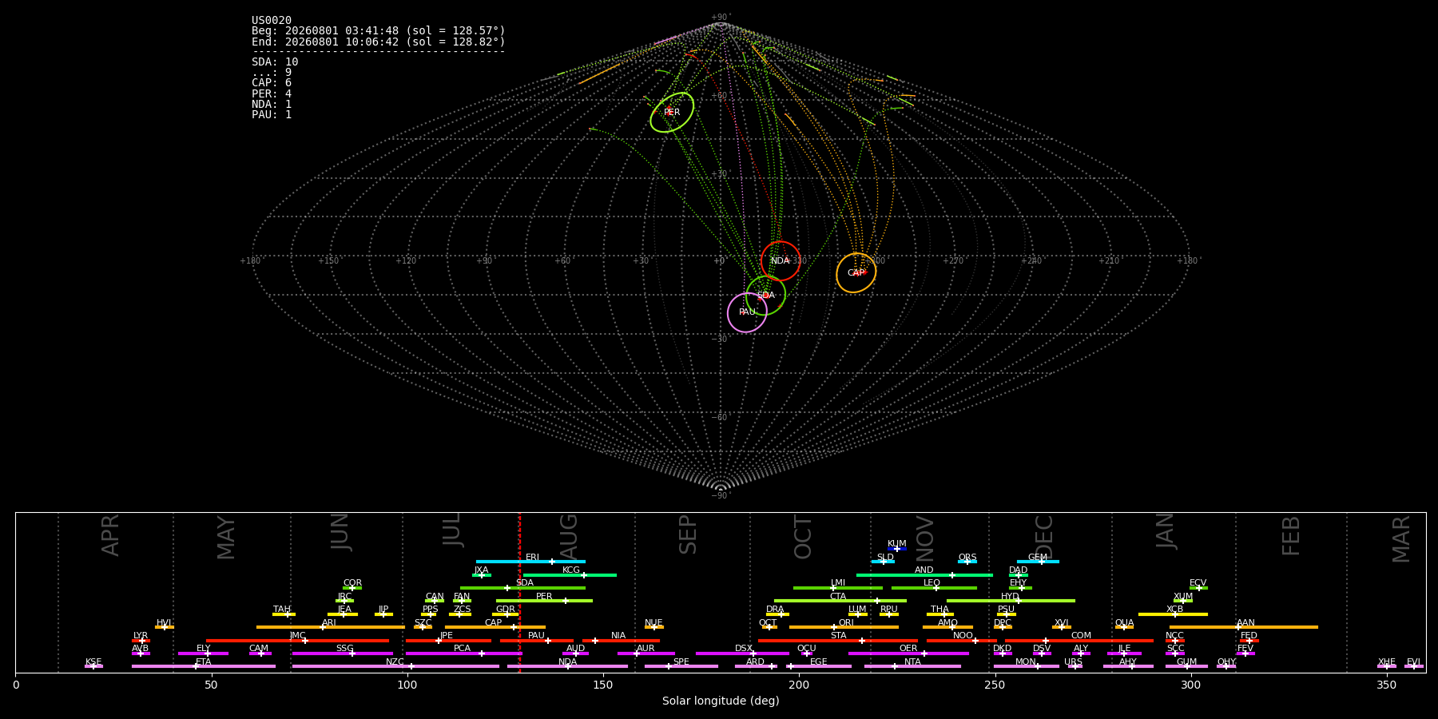Select the ERI cyan shower bar
This screenshot has height=719, width=1438.
pyautogui.click(x=530, y=562)
